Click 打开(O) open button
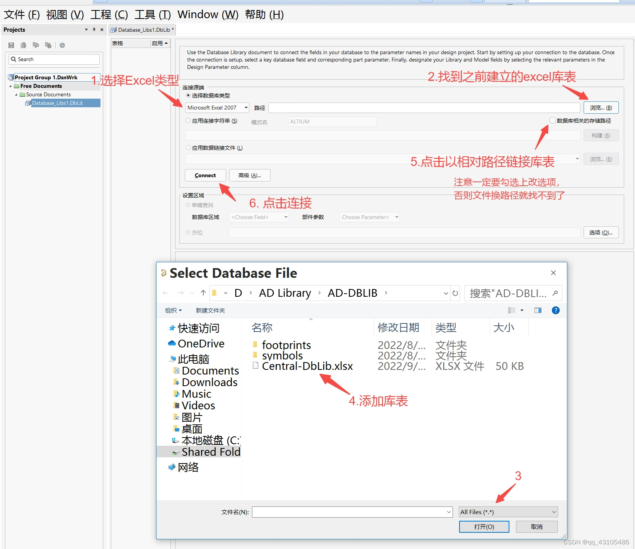635x549 pixels. (x=484, y=527)
